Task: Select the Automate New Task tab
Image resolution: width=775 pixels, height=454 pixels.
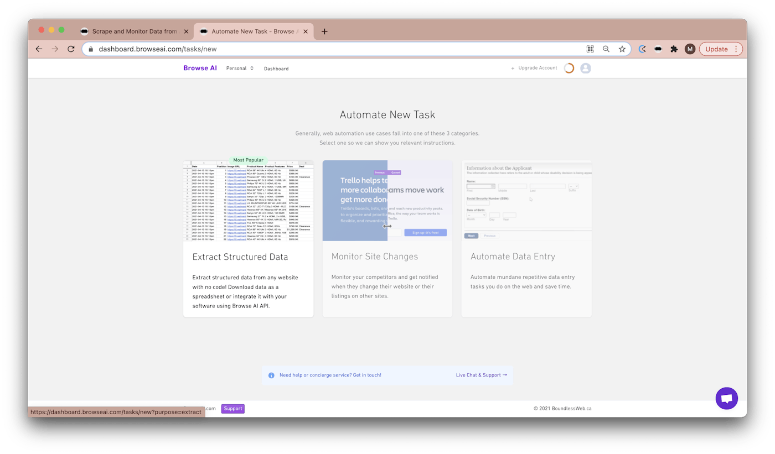Action: click(253, 32)
